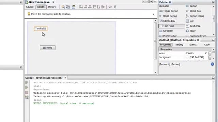Align components bottom in row

(98, 7)
